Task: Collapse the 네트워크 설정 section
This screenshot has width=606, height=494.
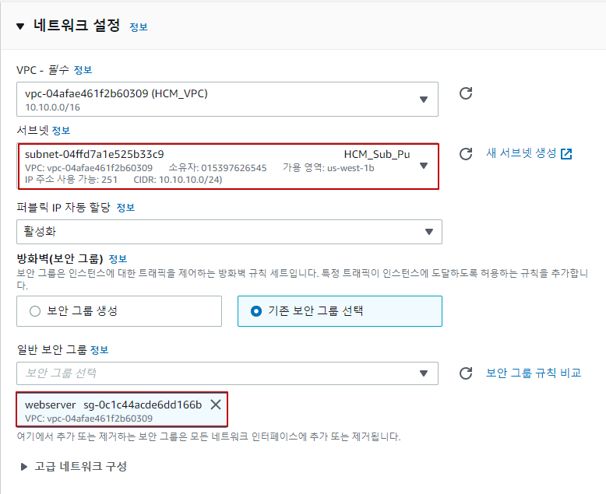Action: [x=20, y=26]
